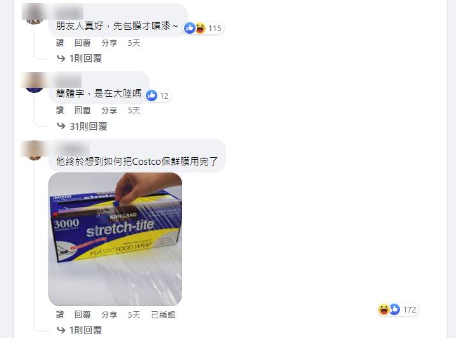Like the comment 朋友人真好 with 讚
Screen dimensions: 456x338
60,43
